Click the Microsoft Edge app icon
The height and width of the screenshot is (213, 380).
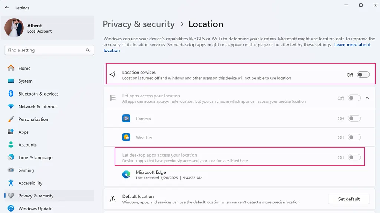click(126, 175)
